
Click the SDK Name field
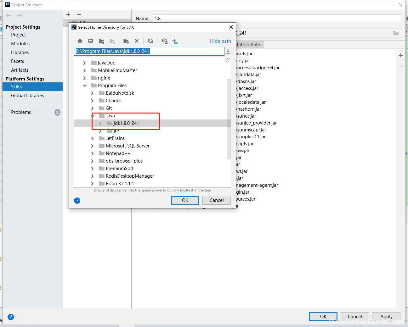pyautogui.click(x=277, y=19)
